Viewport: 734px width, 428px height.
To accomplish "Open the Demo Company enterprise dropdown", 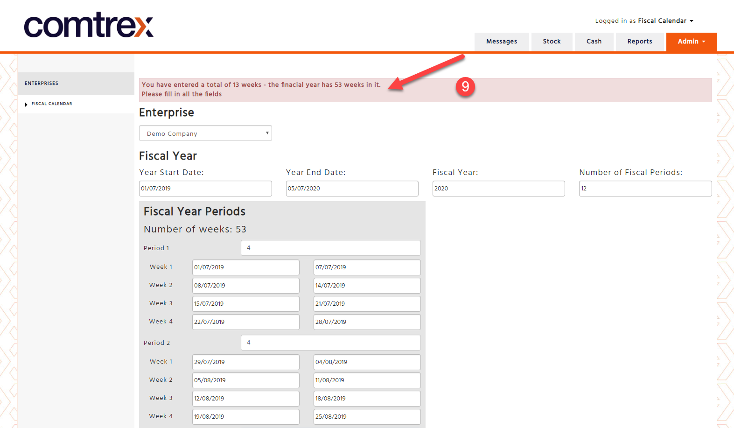I will 205,133.
